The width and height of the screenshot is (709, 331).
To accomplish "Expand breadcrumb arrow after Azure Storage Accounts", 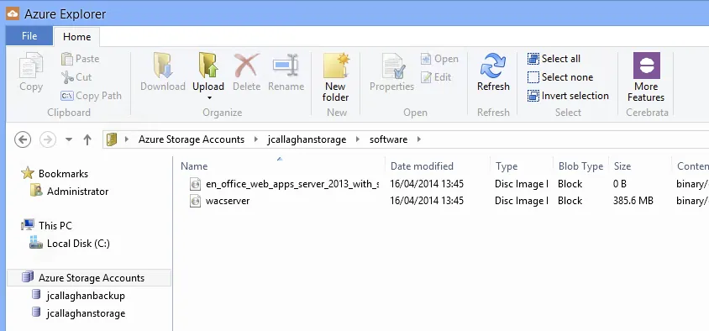I will 256,139.
